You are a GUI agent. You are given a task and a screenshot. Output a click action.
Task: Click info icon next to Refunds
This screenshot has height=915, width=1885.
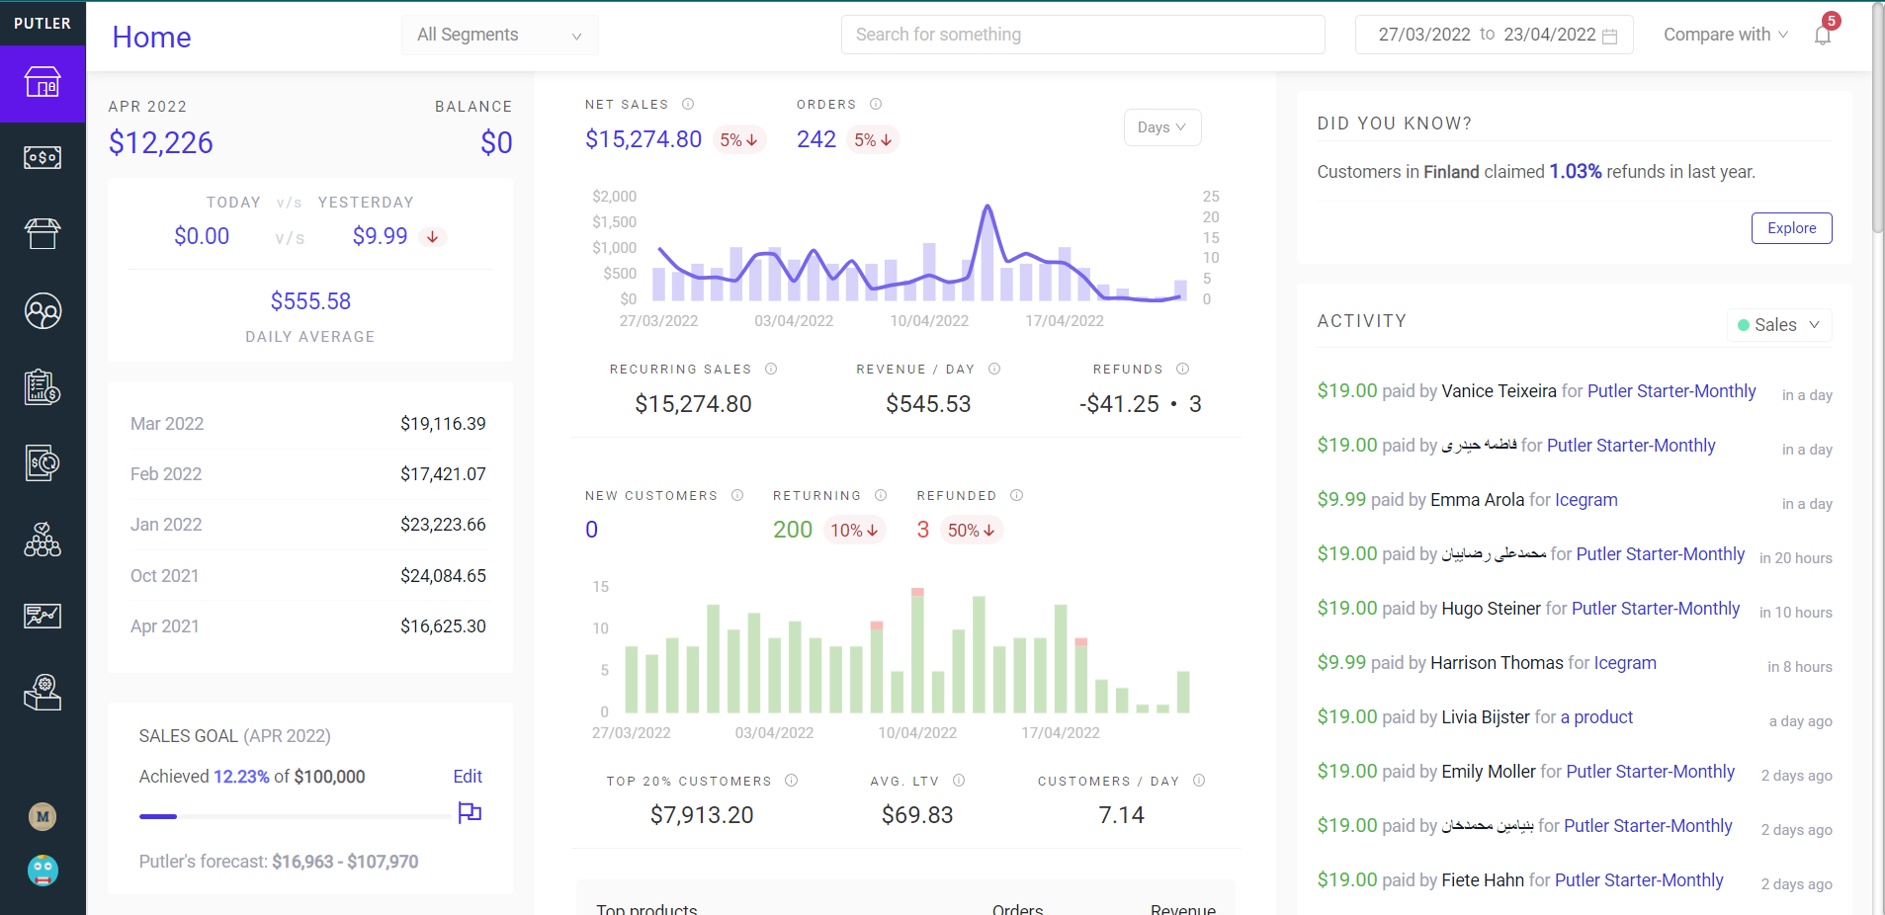click(1182, 369)
